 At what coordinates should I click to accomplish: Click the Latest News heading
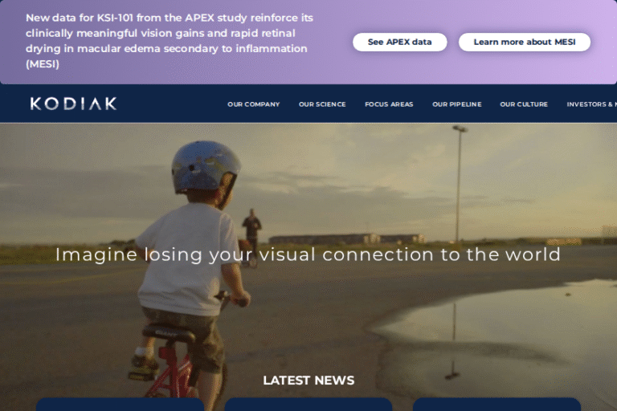(308, 380)
